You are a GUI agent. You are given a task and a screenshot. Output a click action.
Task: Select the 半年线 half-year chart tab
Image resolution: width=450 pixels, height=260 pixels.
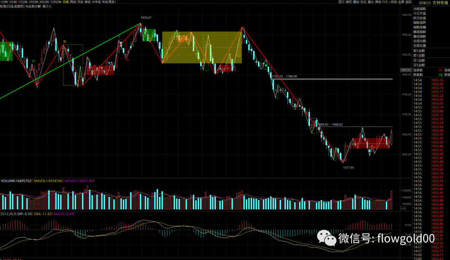[x=96, y=2]
